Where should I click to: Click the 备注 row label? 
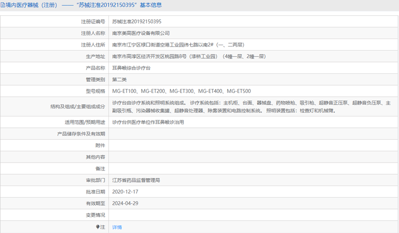100,169
